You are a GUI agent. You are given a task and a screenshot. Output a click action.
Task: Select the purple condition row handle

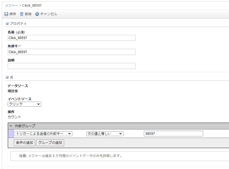11,134
